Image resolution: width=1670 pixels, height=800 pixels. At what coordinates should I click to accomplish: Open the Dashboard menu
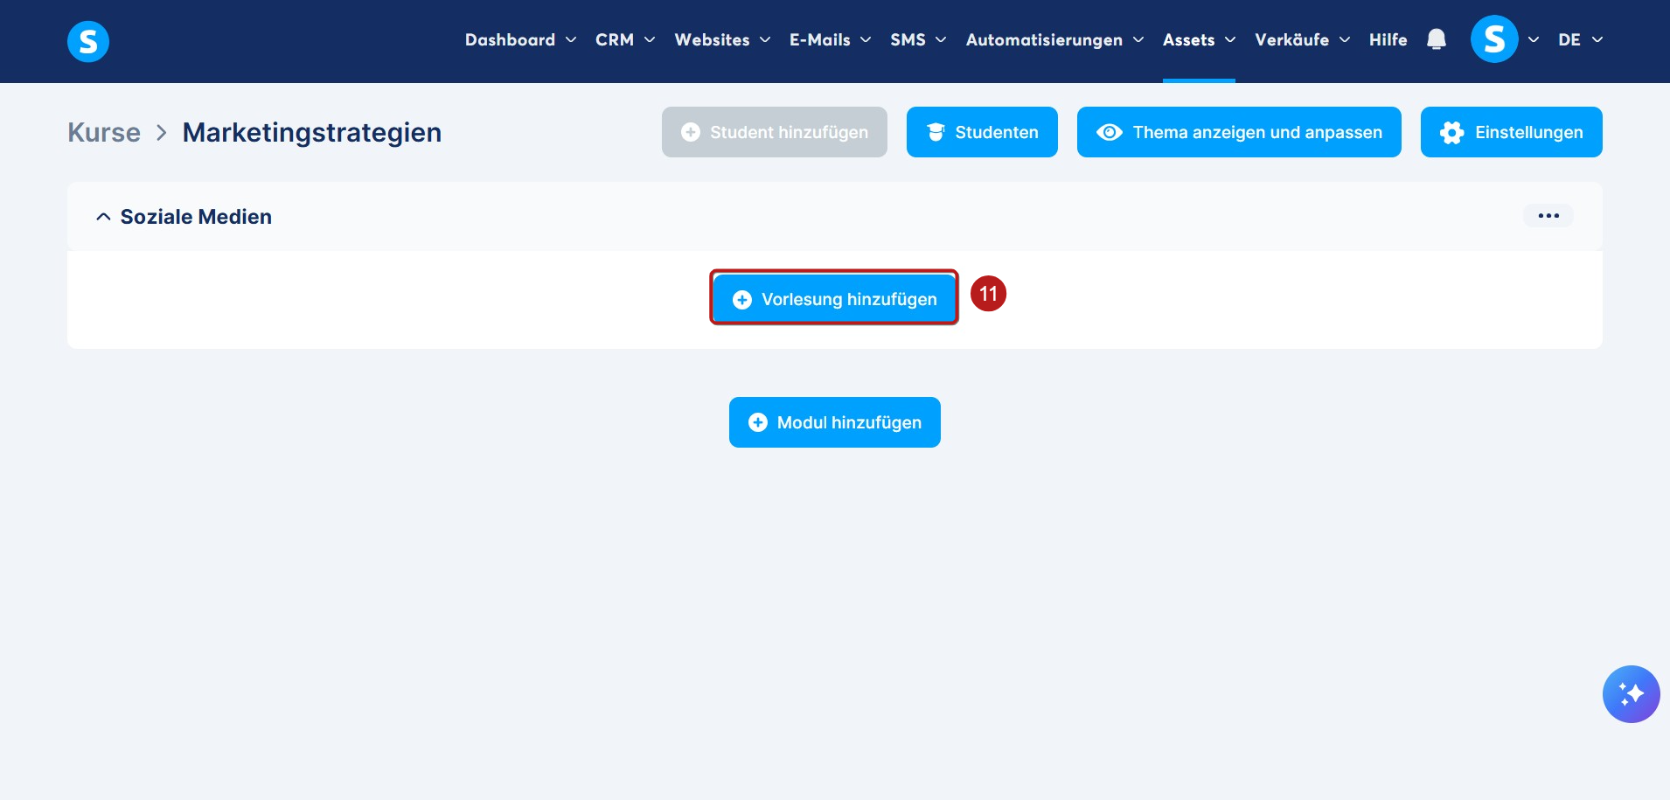pos(520,40)
